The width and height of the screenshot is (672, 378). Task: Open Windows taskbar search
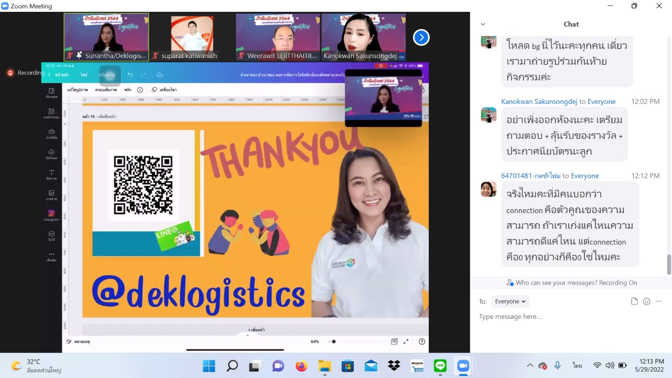(x=232, y=366)
